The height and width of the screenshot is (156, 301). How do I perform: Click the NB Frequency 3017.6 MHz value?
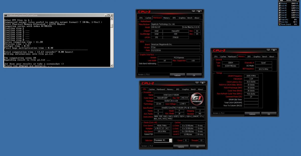click(x=263, y=69)
